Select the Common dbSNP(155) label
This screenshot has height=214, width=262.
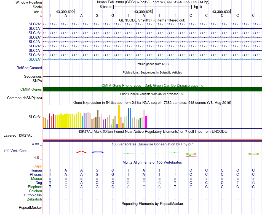25,98
